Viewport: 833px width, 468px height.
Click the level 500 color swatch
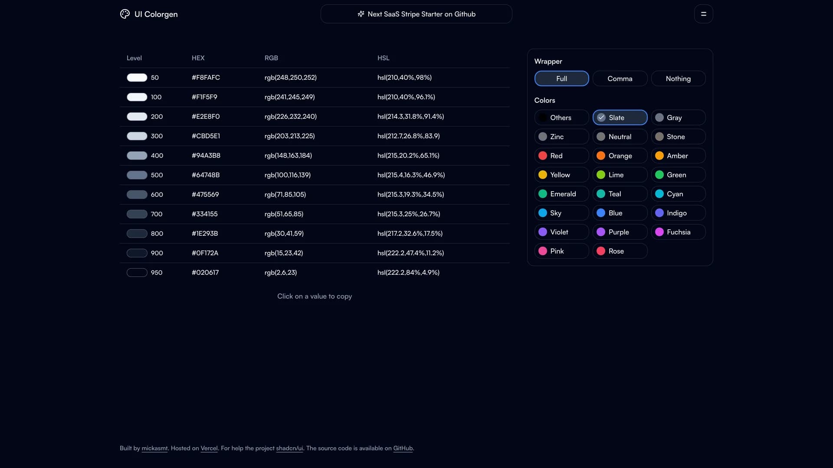137,175
